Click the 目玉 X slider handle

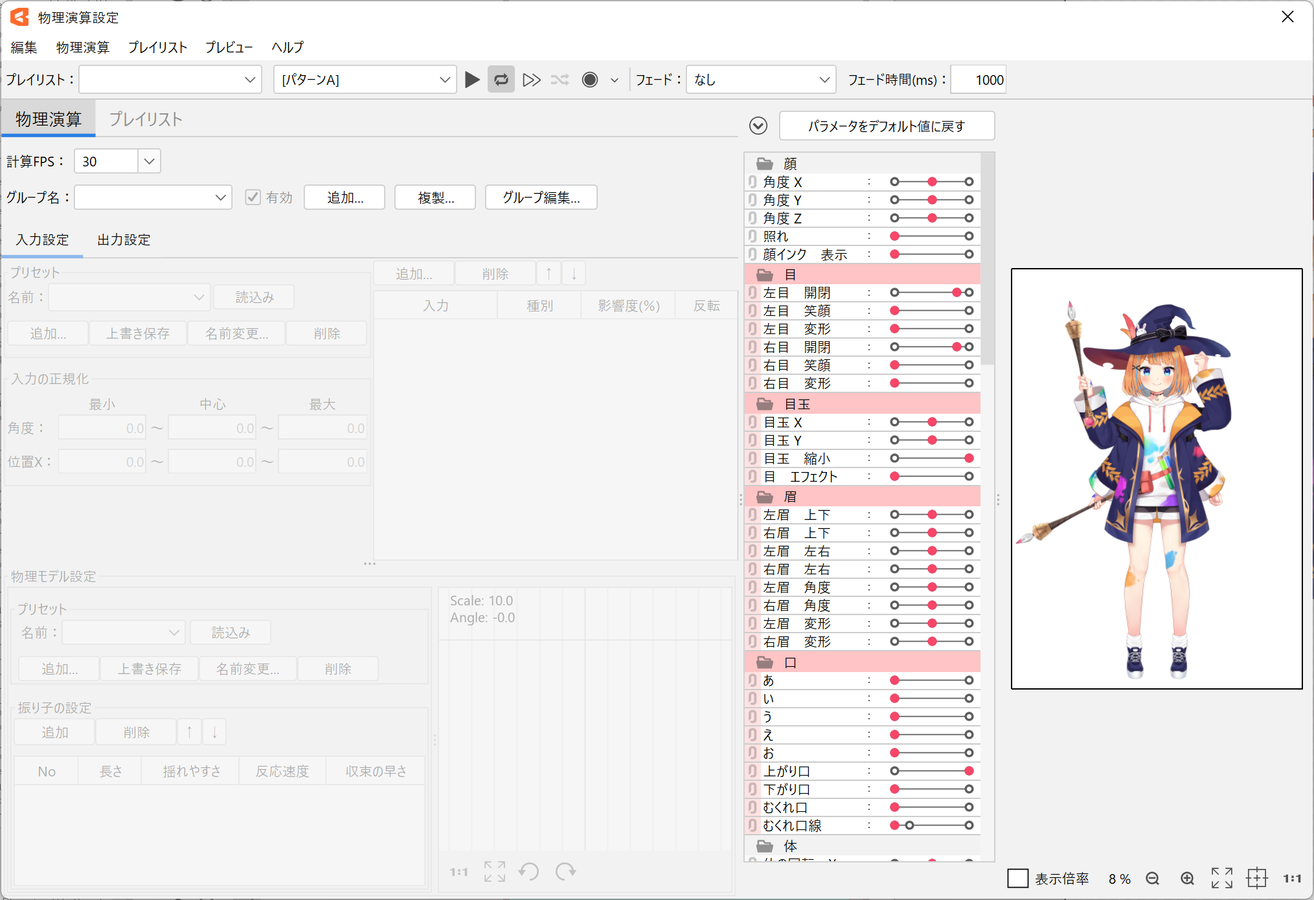[x=932, y=422]
